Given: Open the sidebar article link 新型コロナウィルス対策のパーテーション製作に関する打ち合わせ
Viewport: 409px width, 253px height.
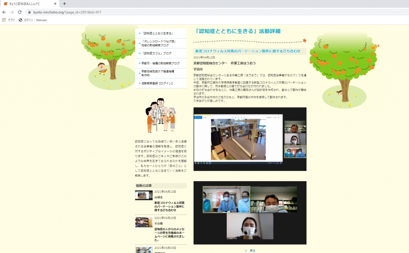Looking at the screenshot, I should 169,206.
